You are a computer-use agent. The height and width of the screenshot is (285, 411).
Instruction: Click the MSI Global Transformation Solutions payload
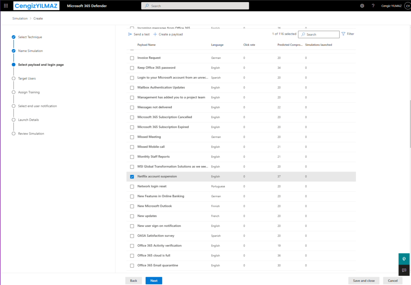click(x=173, y=167)
